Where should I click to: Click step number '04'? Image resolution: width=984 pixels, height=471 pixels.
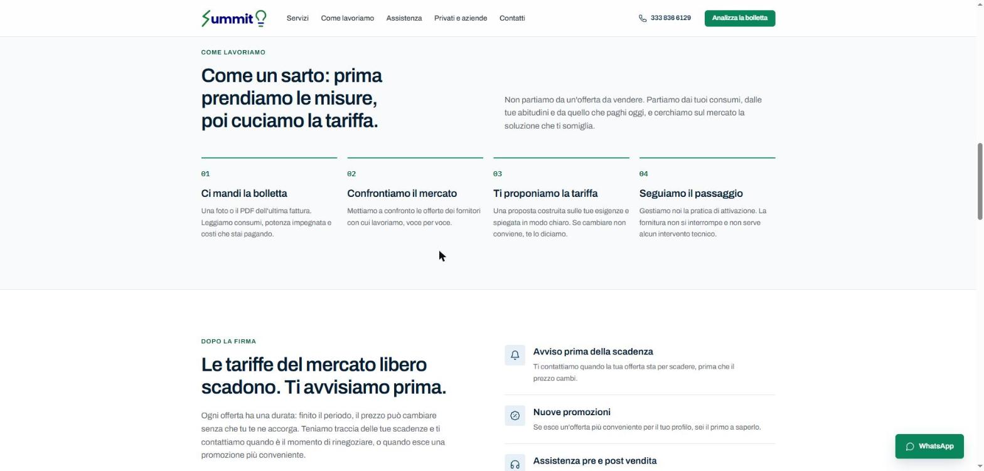(644, 174)
